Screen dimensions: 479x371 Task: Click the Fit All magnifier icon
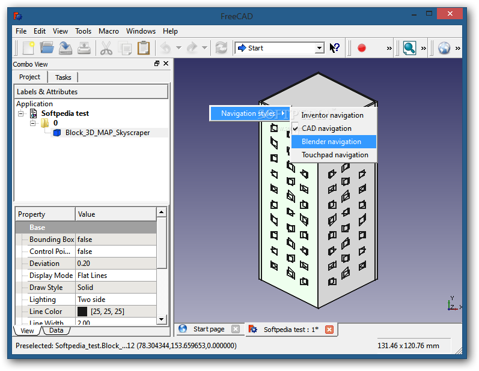(409, 48)
